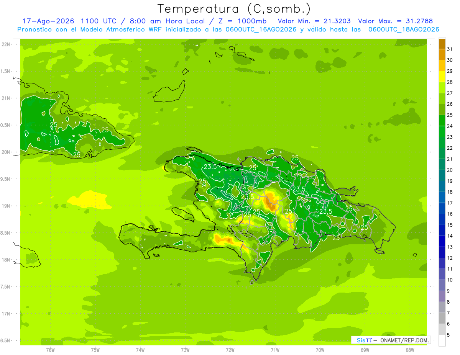The width and height of the screenshot is (460, 355).
Task: Click legend value '28' on color bar
Action: (450, 82)
